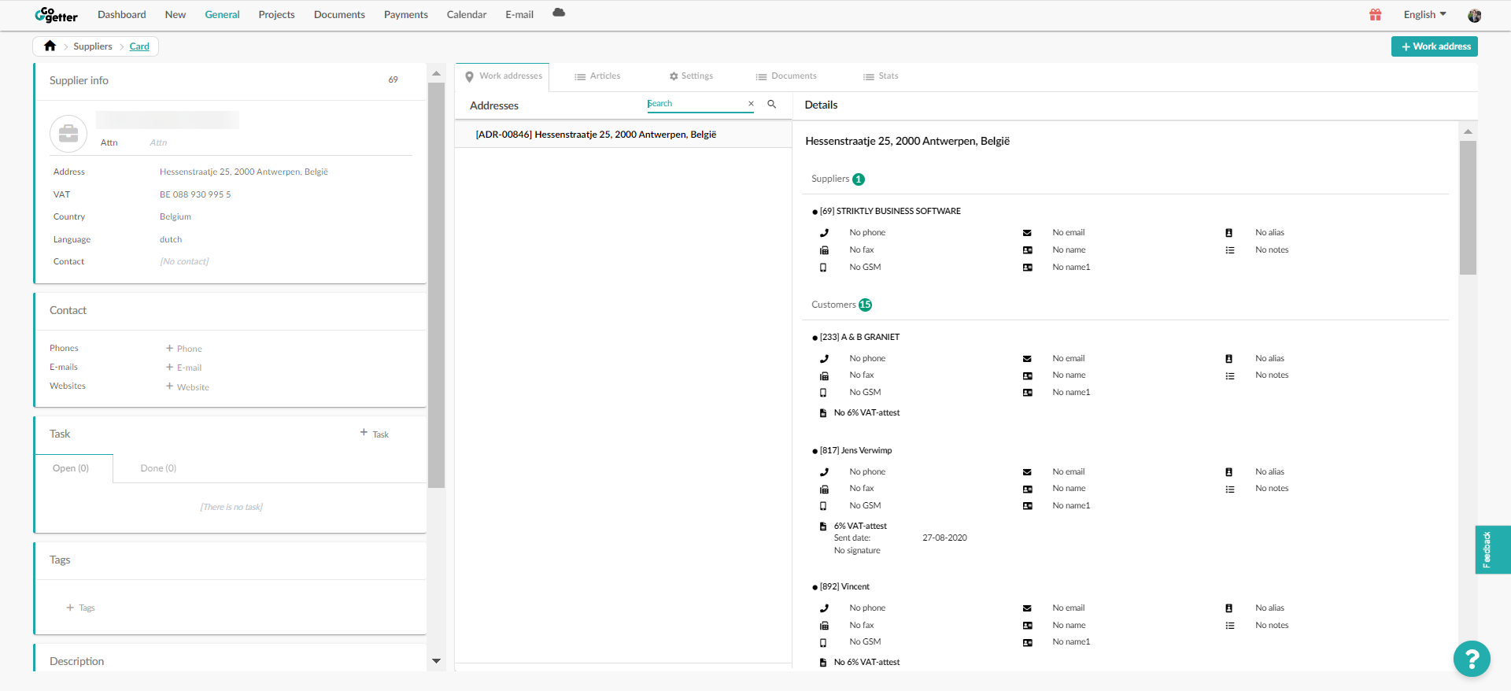The width and height of the screenshot is (1511, 691).
Task: Add a website with + Website
Action: pos(187,387)
